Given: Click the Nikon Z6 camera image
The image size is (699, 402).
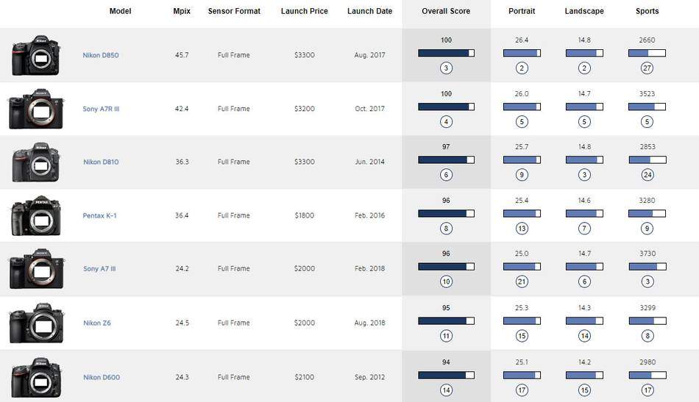Looking at the screenshot, I should click(36, 323).
